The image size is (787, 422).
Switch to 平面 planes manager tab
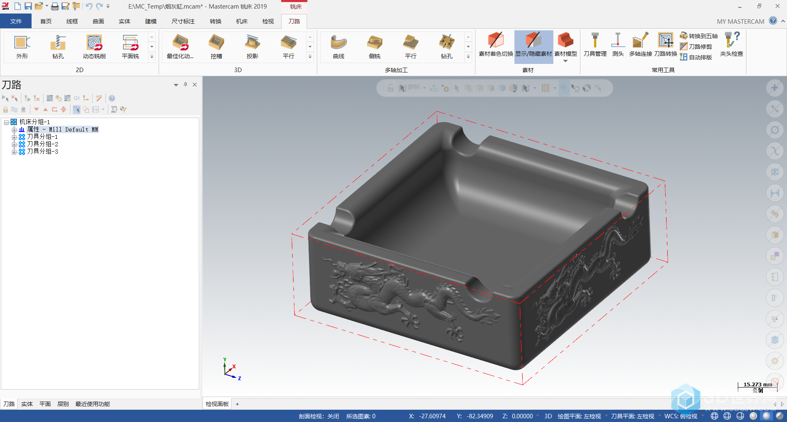pyautogui.click(x=45, y=404)
